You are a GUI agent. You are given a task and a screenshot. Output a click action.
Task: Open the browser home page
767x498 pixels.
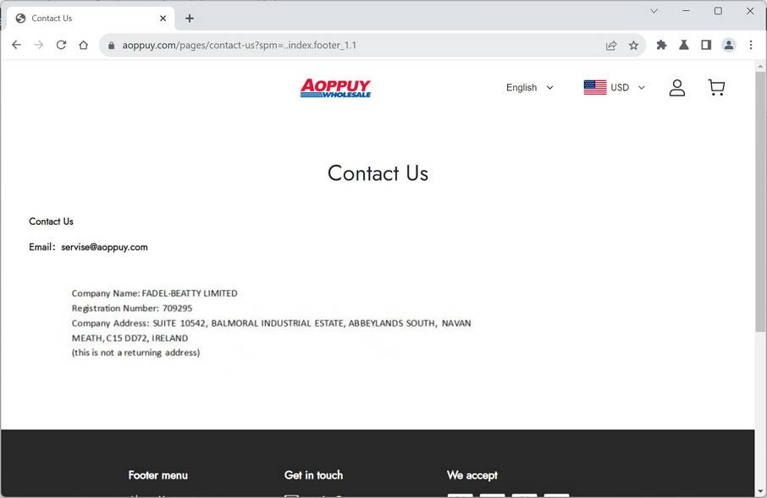84,45
